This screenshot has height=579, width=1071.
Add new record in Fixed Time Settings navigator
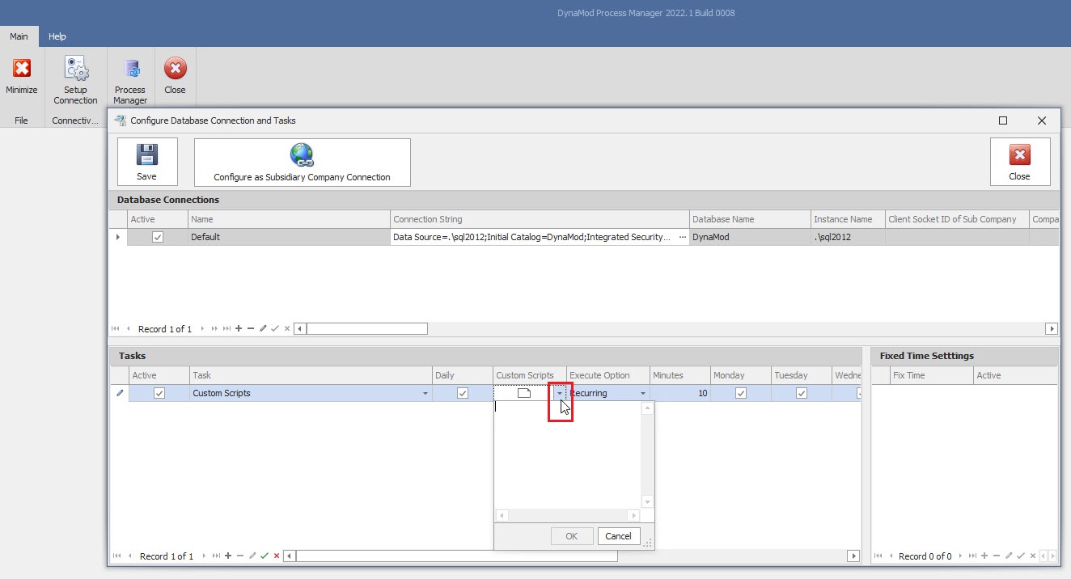pos(984,556)
